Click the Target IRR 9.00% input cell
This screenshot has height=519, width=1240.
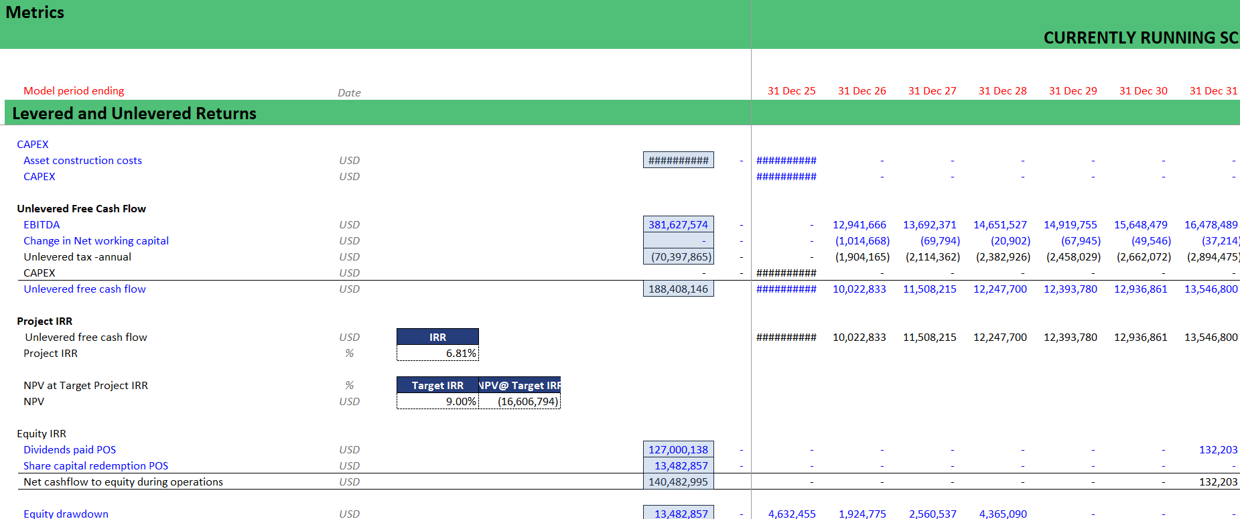click(x=437, y=401)
